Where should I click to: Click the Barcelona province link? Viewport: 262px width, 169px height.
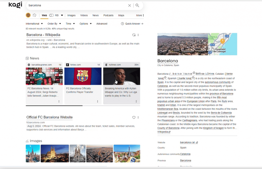point(185,161)
